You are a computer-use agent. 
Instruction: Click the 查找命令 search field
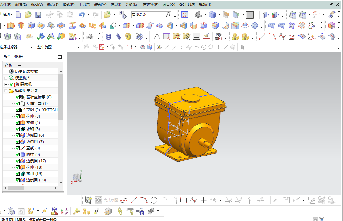pos(148,15)
